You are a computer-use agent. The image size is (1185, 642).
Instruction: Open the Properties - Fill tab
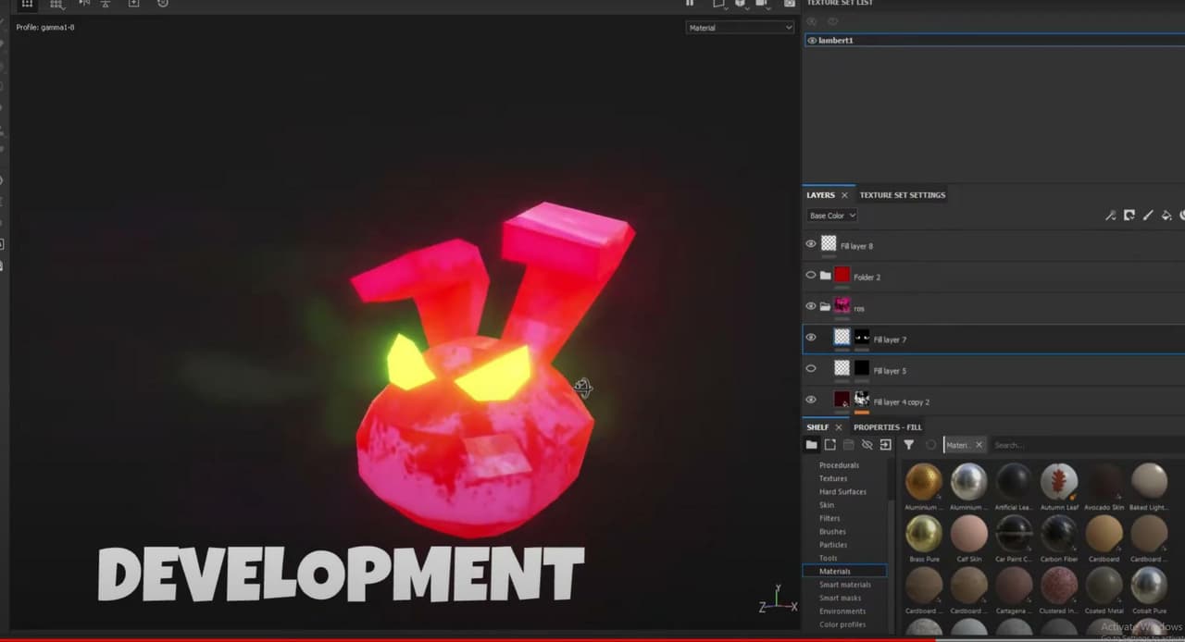point(888,427)
